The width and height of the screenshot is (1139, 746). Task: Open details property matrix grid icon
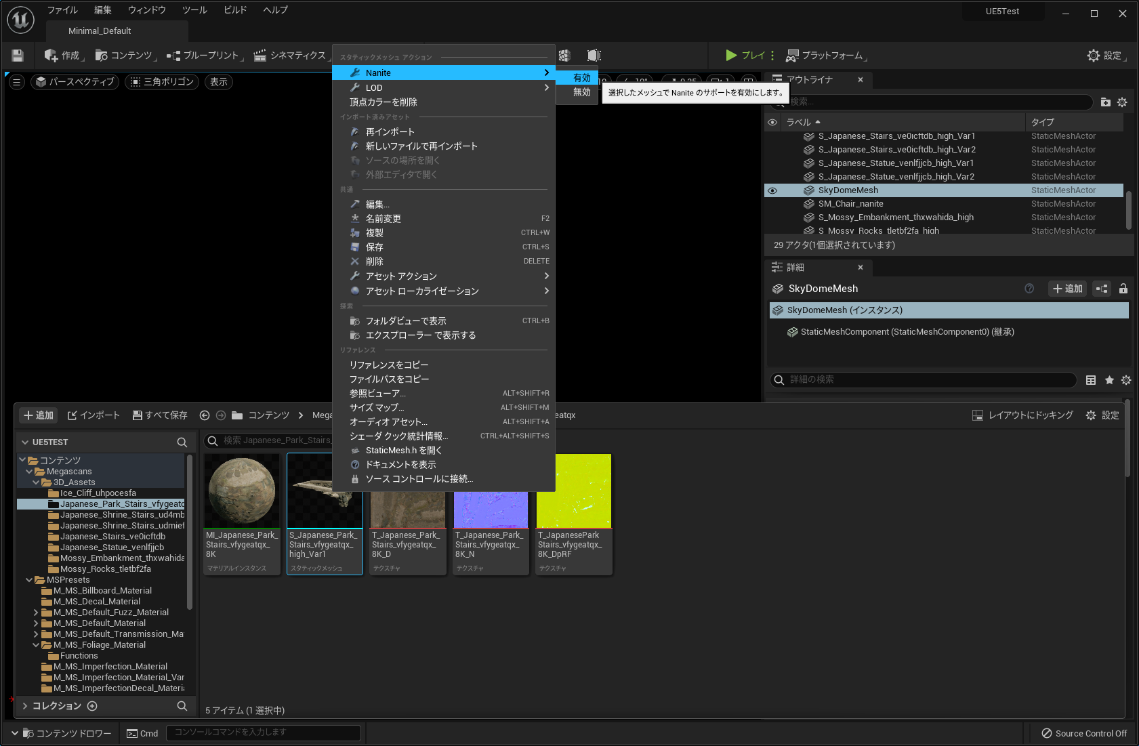point(1091,380)
